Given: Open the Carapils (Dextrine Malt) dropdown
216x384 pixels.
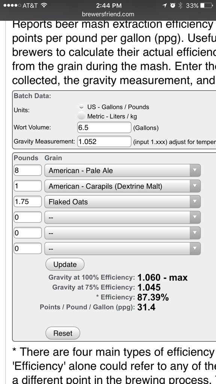Looking at the screenshot, I should tap(123, 186).
